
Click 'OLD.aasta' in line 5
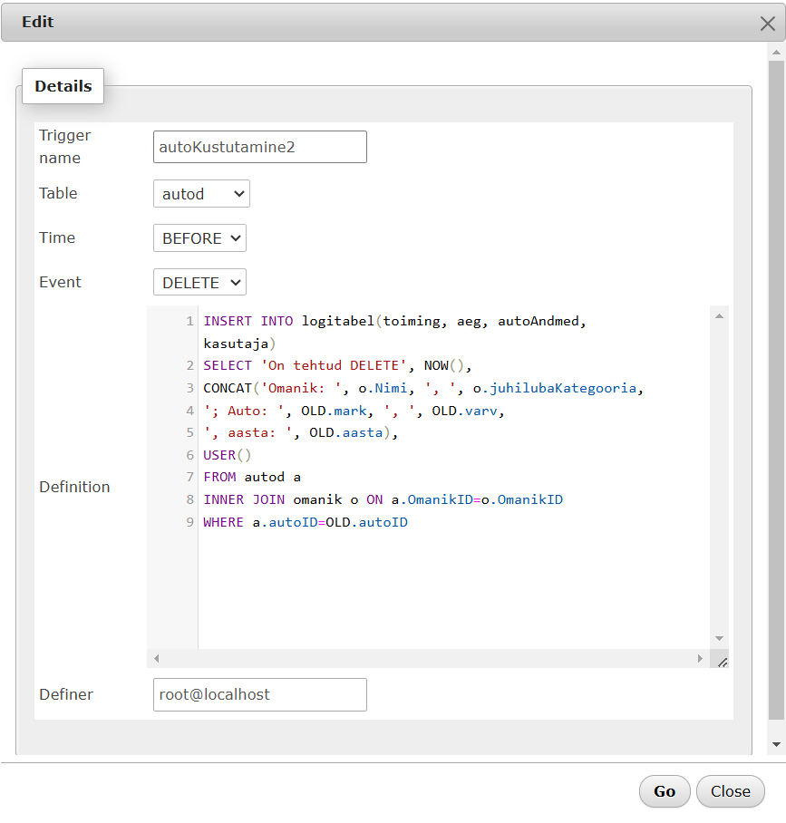pos(346,432)
